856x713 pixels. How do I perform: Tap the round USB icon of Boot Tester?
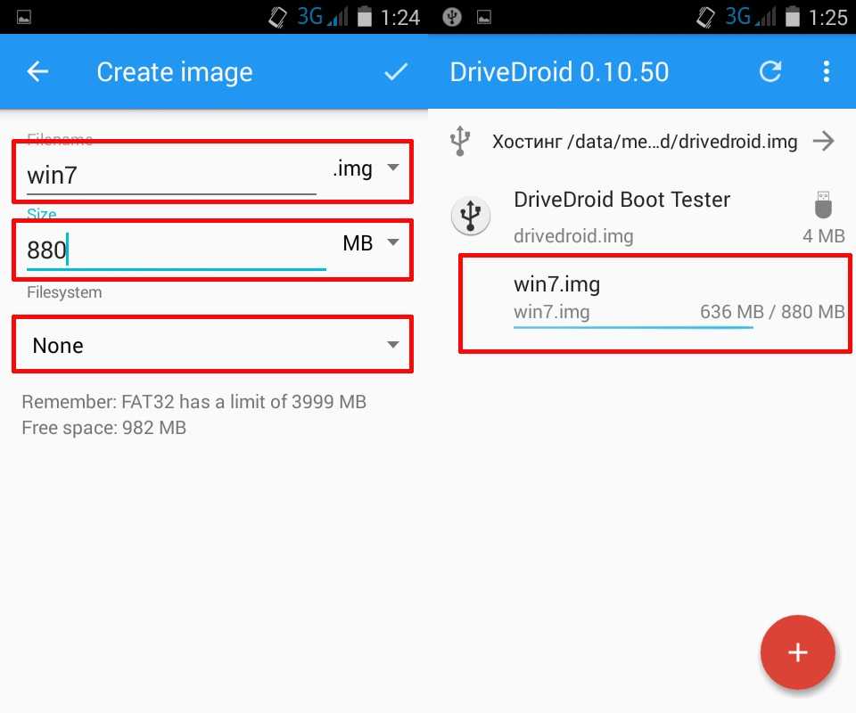point(472,216)
